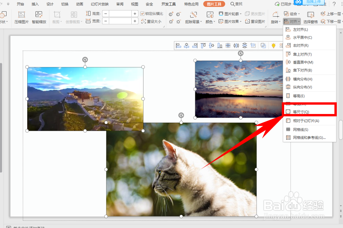Click align-top icon in floating toolbar

tap(203, 46)
